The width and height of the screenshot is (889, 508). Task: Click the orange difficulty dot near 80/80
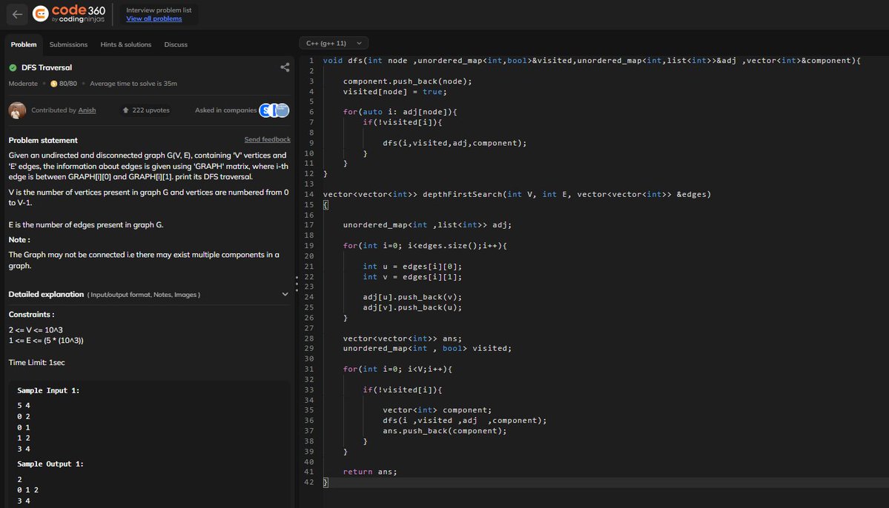click(x=54, y=84)
